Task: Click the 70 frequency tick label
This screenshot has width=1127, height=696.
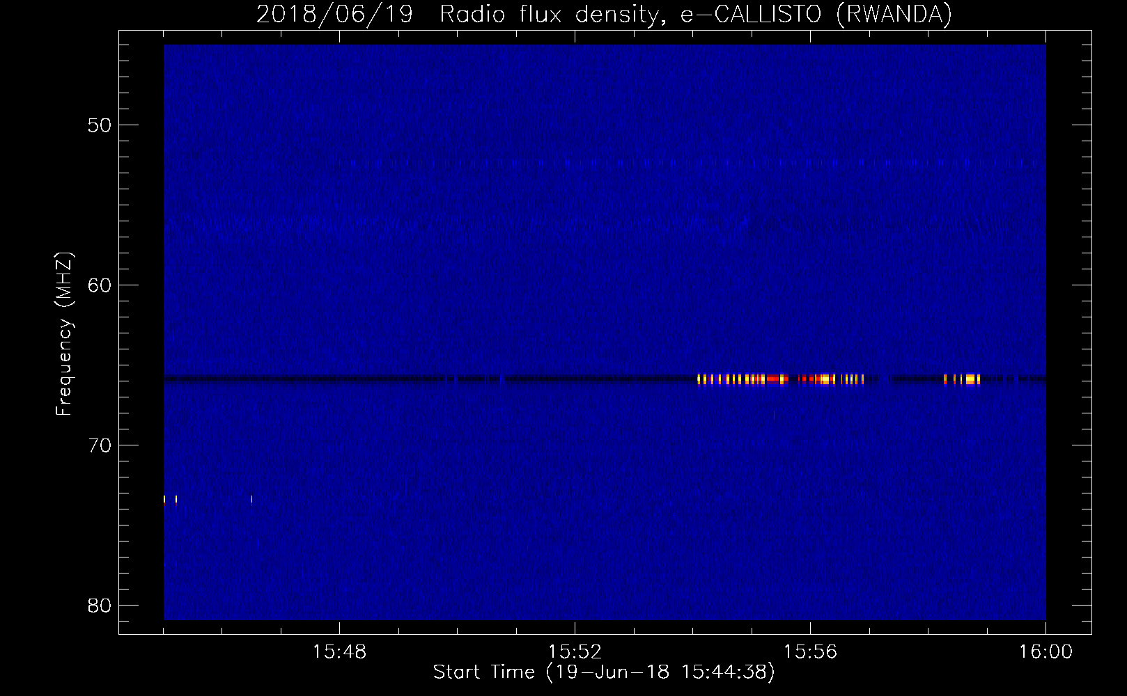Action: (x=100, y=445)
